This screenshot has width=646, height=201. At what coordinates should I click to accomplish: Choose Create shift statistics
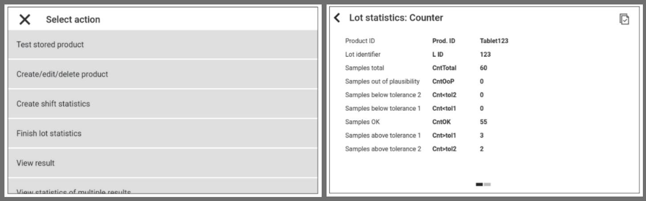click(163, 104)
